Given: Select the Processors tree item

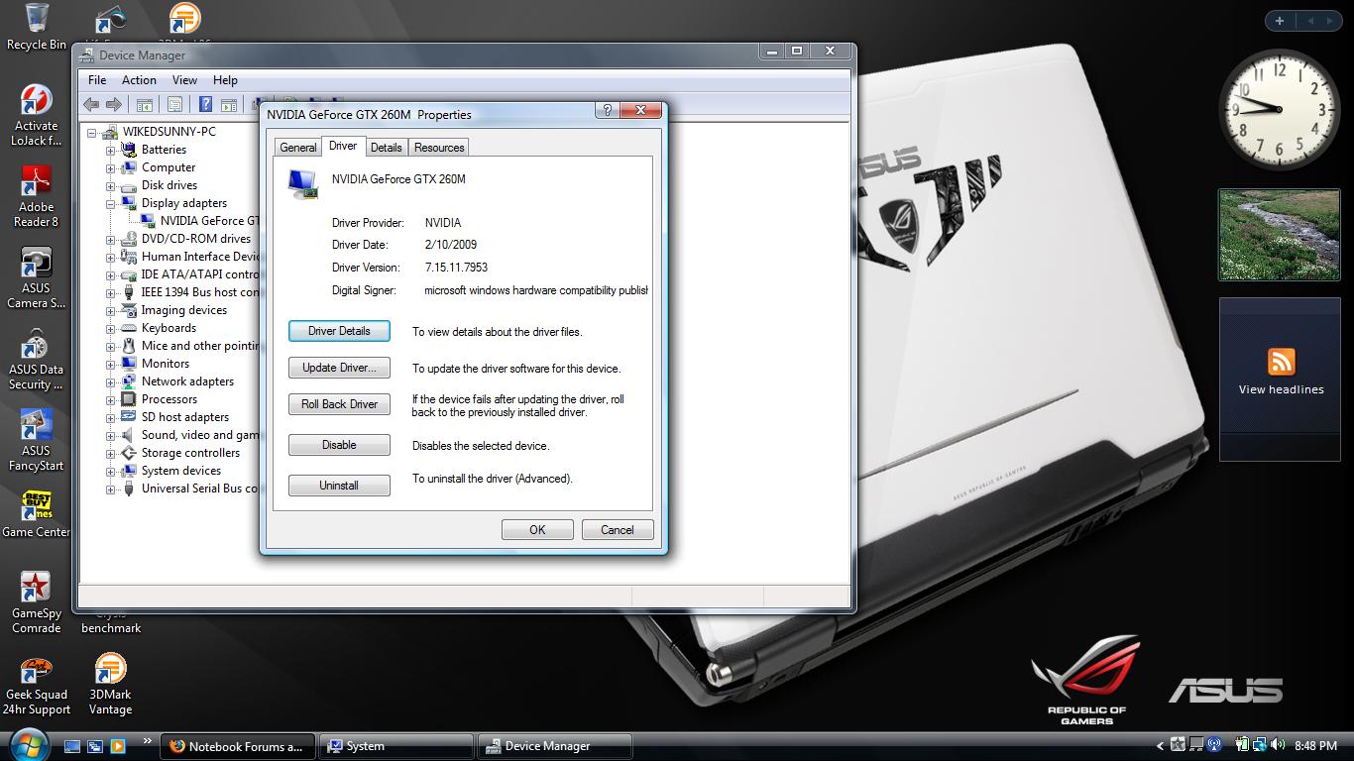Looking at the screenshot, I should (169, 399).
